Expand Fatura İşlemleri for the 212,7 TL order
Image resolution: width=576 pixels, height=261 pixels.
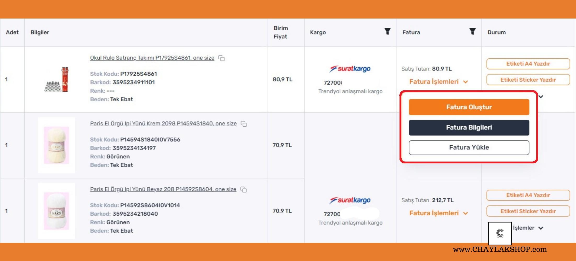click(439, 213)
